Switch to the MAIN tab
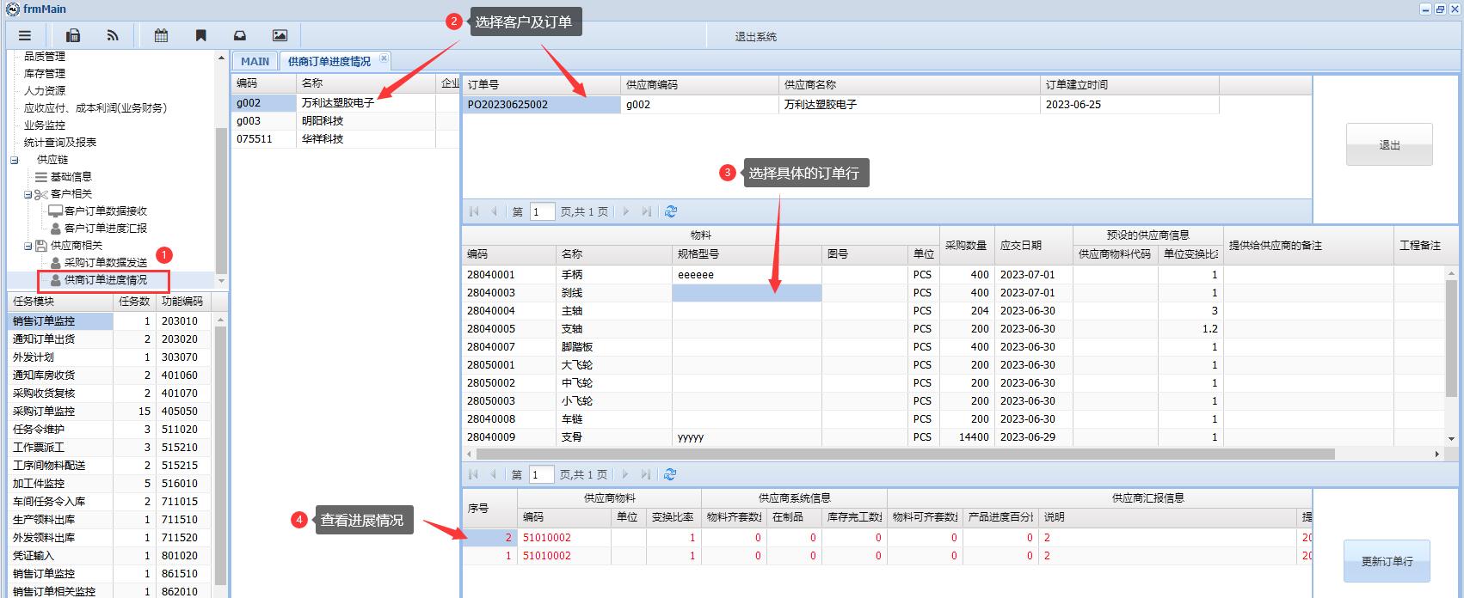Image resolution: width=1464 pixels, height=598 pixels. pyautogui.click(x=255, y=61)
